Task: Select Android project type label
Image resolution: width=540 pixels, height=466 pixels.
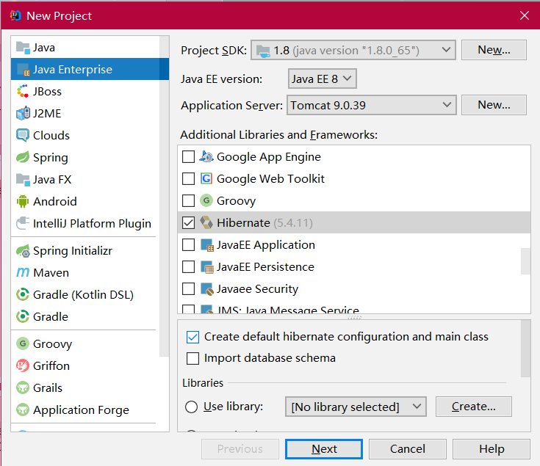Action: click(55, 202)
